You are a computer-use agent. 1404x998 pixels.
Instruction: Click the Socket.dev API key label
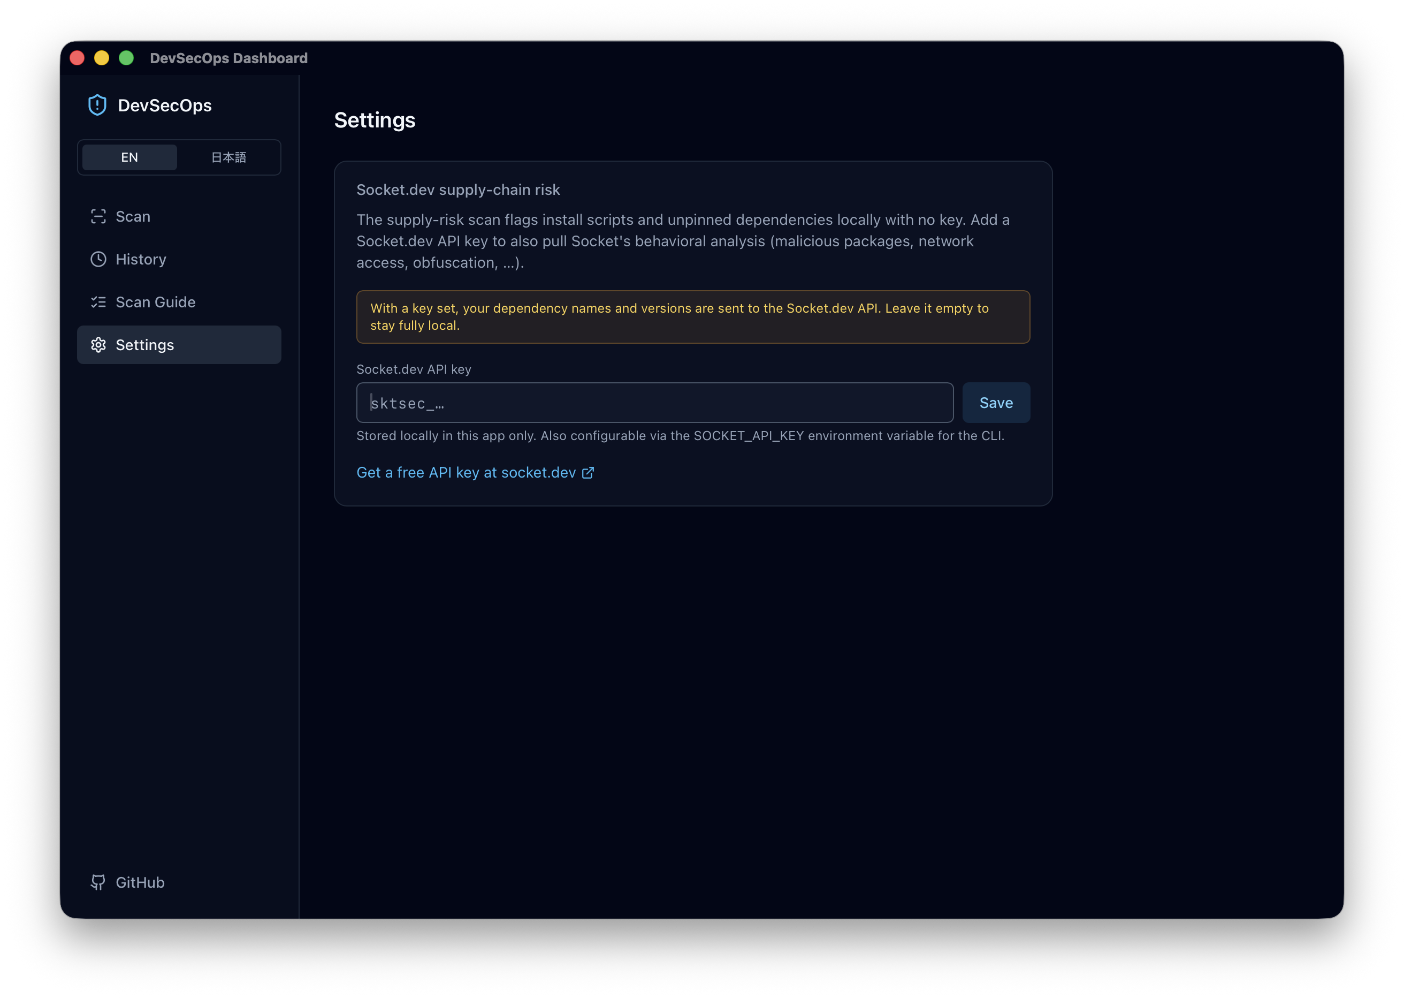414,369
